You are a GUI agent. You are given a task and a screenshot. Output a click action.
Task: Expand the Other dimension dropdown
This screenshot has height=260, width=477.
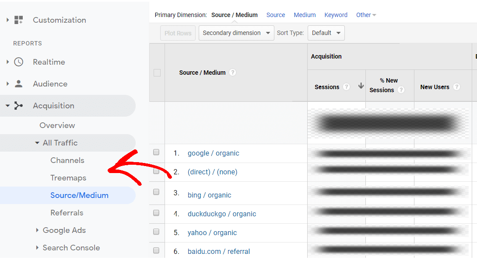pos(366,14)
